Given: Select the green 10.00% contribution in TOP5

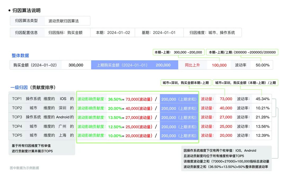Looking at the screenshot, I should click(x=115, y=136).
